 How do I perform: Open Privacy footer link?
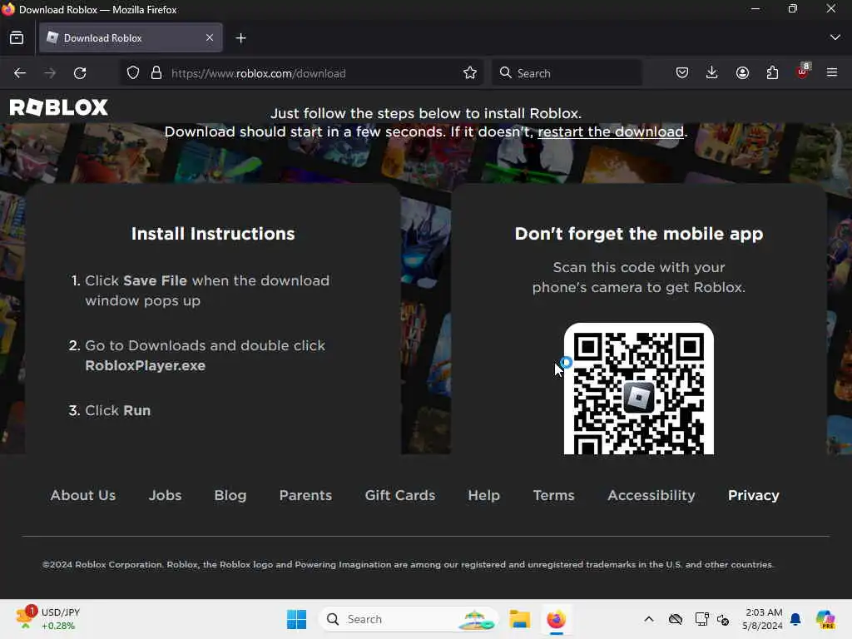(x=753, y=496)
